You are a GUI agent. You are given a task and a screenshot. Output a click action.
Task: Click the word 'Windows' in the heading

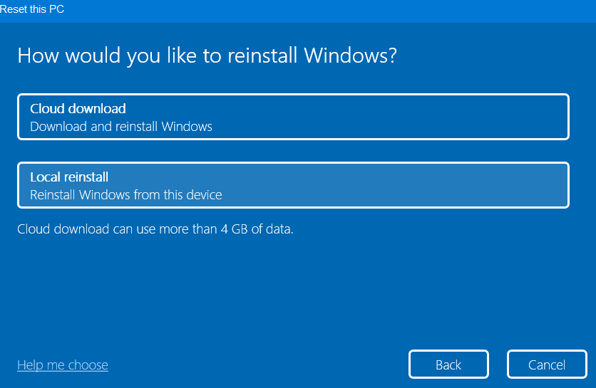[349, 56]
